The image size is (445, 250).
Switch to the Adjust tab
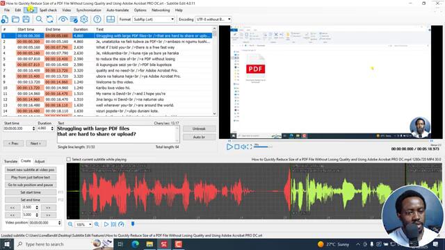tap(40, 161)
